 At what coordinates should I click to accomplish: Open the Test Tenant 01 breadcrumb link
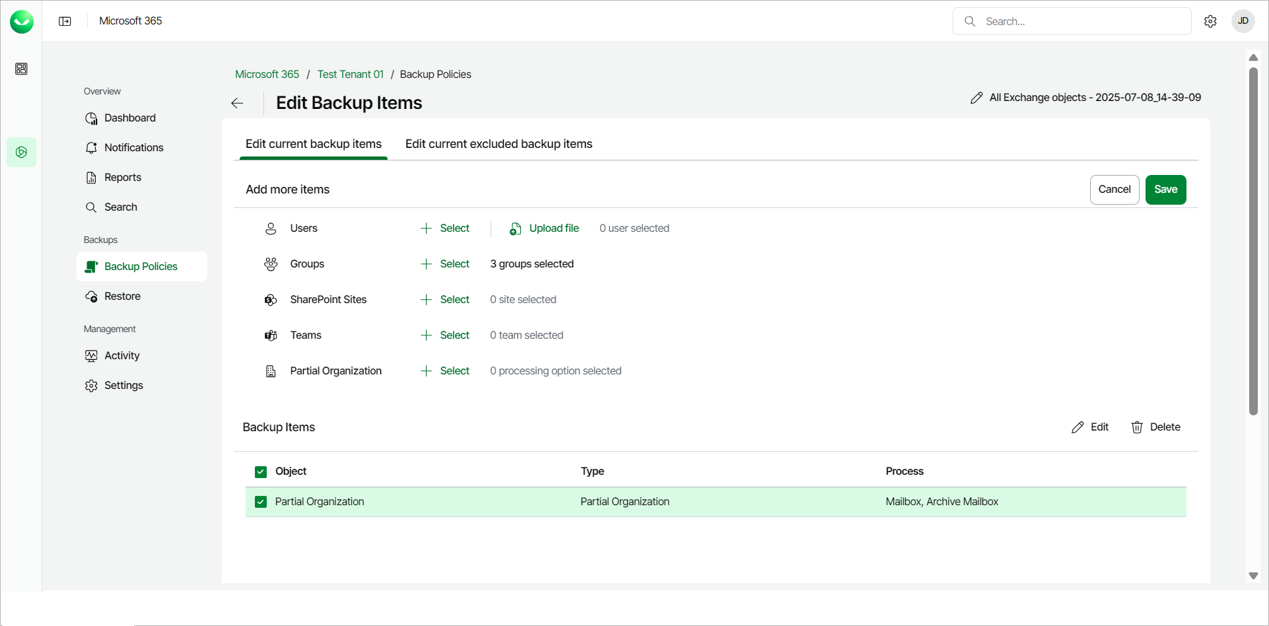[x=350, y=75]
